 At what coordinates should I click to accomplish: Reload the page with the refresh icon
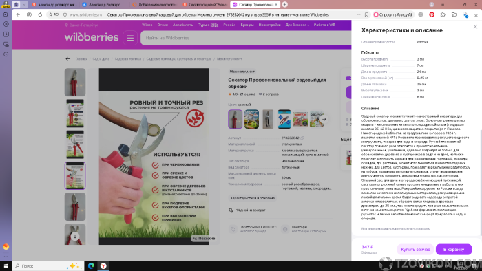click(40, 14)
